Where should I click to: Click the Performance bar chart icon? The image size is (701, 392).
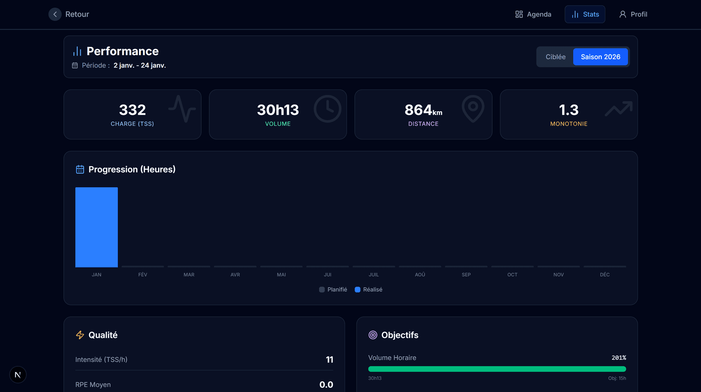click(77, 52)
